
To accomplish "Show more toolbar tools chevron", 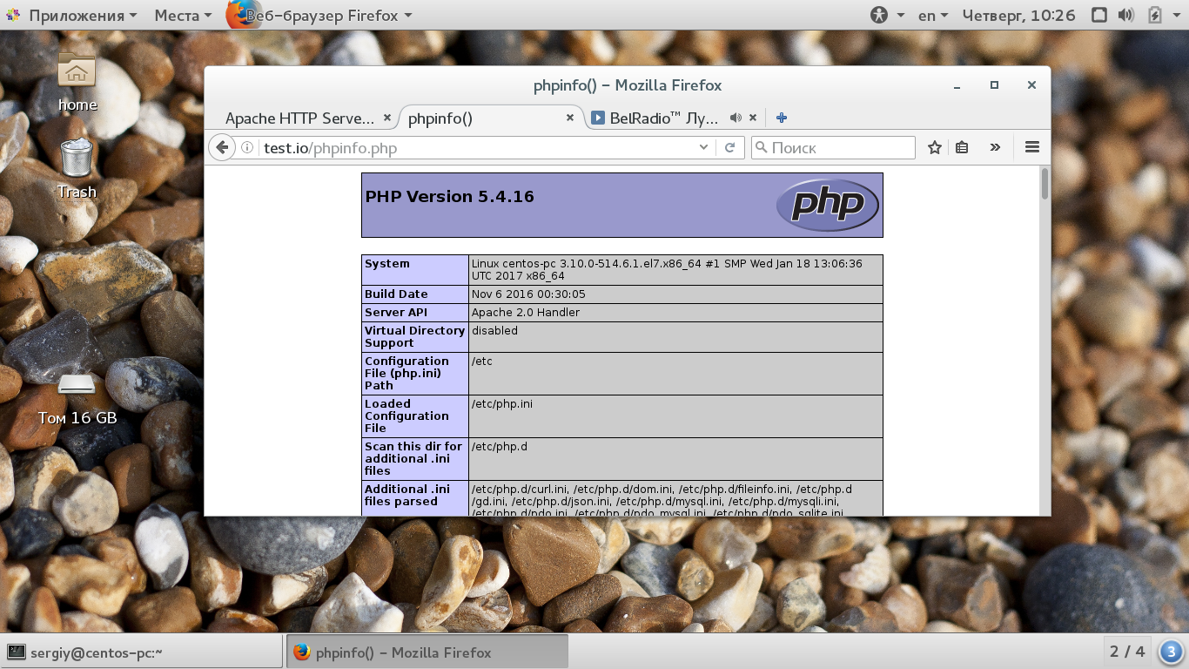I will [995, 148].
